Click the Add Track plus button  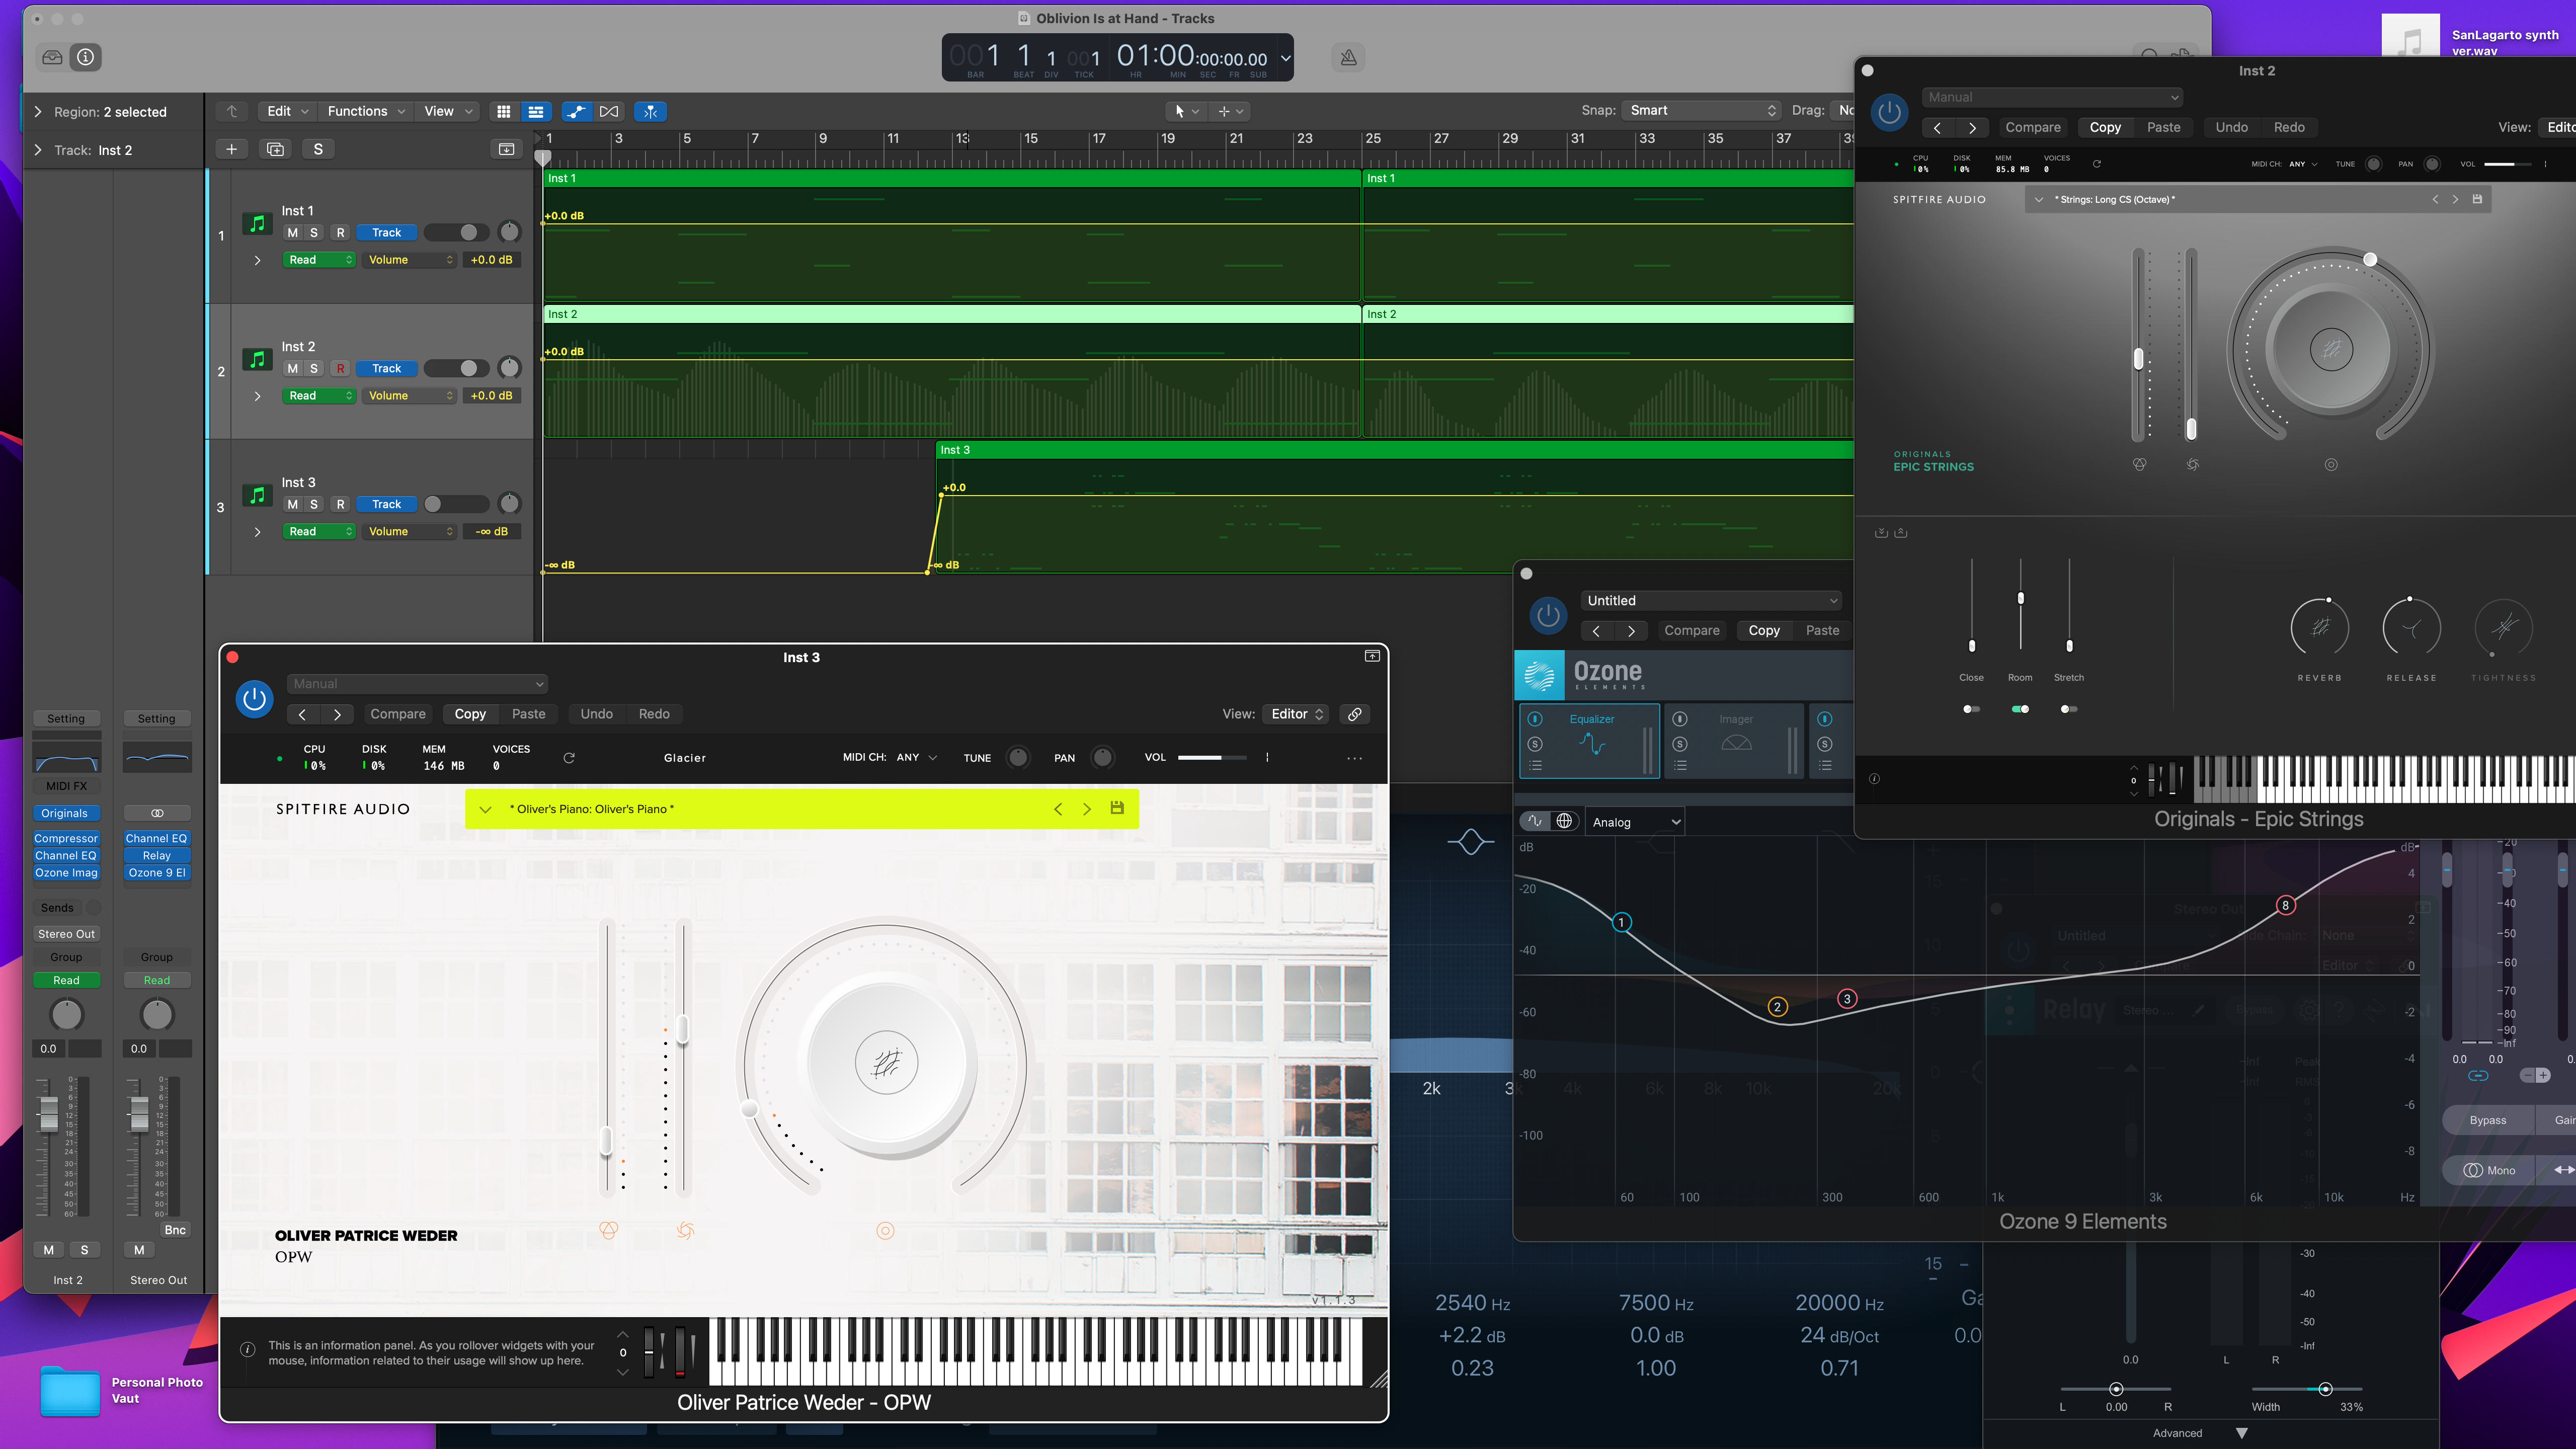click(x=231, y=149)
